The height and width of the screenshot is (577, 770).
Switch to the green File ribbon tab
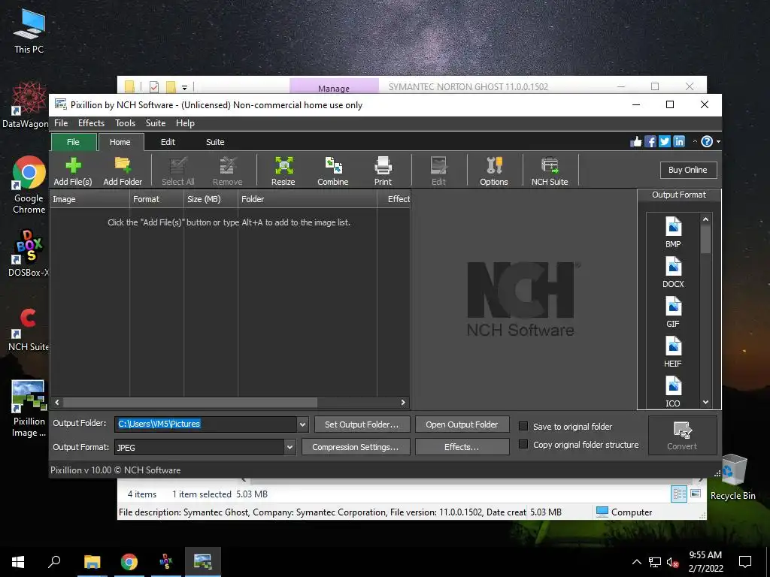[x=73, y=142]
